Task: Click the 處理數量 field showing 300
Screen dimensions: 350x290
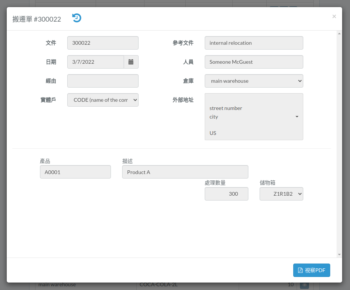Action: 226,194
